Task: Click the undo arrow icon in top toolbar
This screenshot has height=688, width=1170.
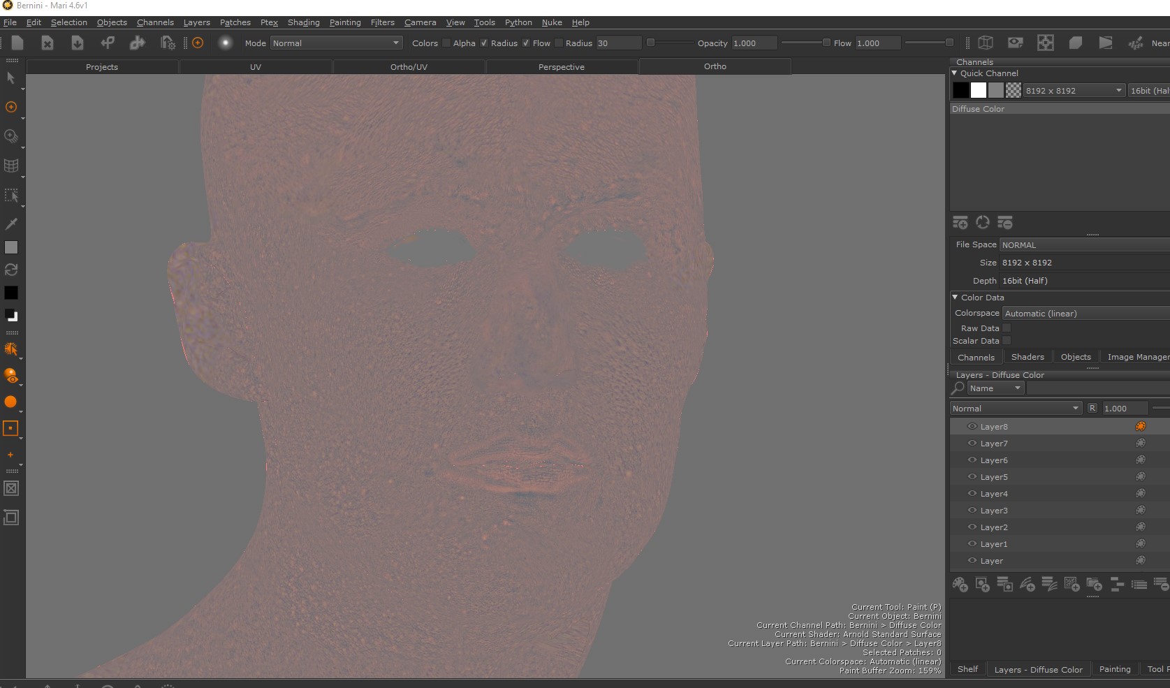Action: coord(108,43)
